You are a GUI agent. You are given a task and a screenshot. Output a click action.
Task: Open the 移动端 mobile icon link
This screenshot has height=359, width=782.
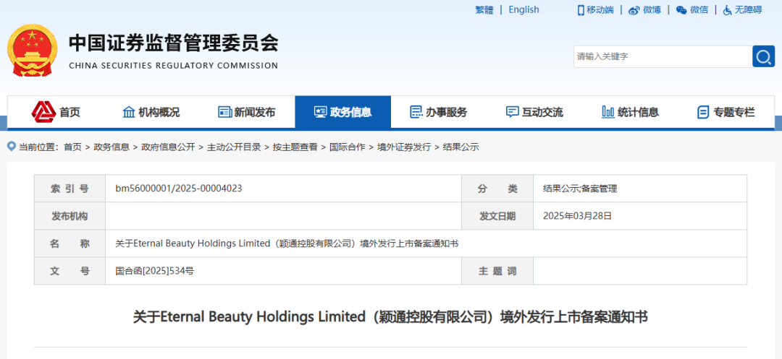(581, 10)
